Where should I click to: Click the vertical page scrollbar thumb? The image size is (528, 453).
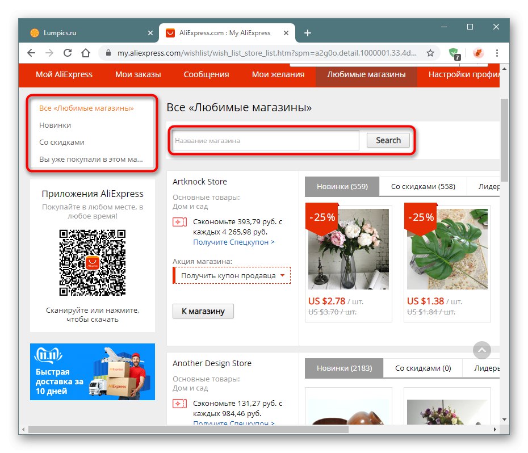504,140
